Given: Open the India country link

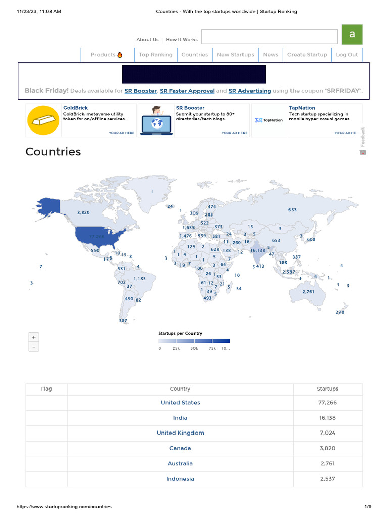Looking at the screenshot, I should tap(180, 418).
